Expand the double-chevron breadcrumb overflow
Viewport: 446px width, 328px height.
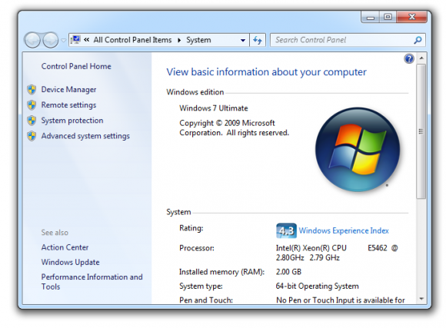(x=87, y=40)
